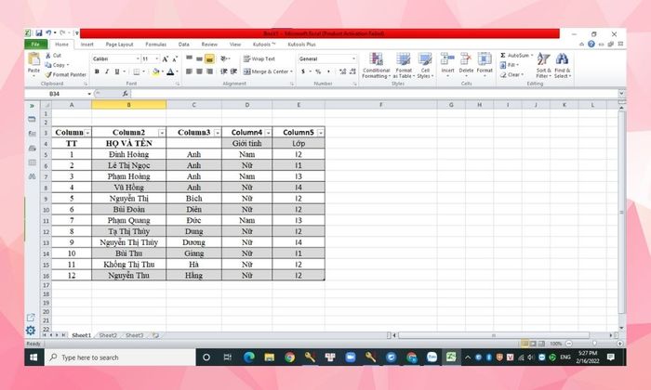This screenshot has width=651, height=390.
Task: Toggle Wrap Text for the cell
Action: tap(258, 58)
